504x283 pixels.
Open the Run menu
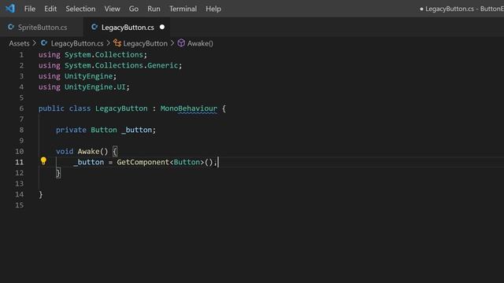(154, 9)
